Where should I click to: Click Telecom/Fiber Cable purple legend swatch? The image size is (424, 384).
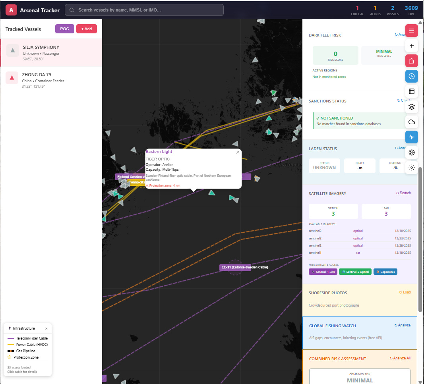point(11,338)
